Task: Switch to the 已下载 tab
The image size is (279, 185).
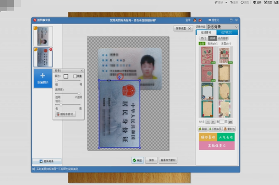Action: tap(227, 32)
